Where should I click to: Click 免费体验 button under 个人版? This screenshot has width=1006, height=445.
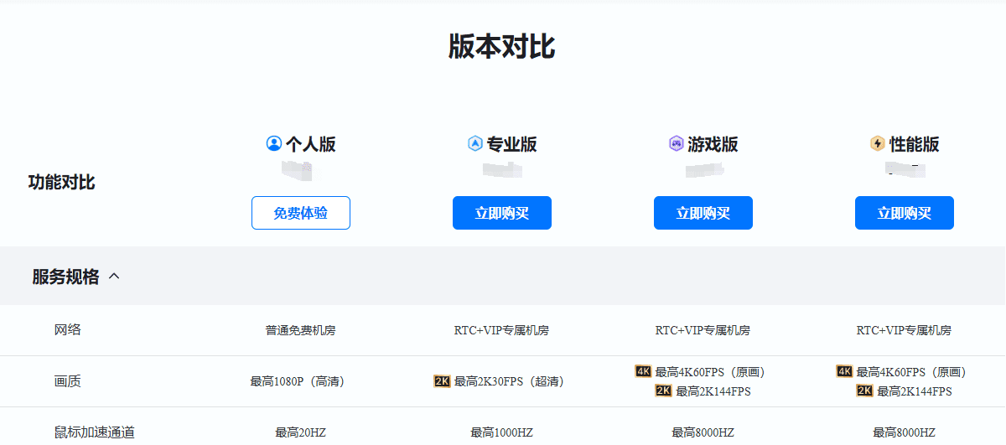click(x=301, y=213)
